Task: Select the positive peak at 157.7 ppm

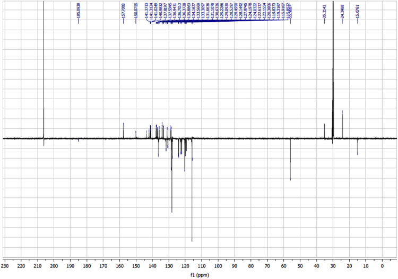Action: 124,130
